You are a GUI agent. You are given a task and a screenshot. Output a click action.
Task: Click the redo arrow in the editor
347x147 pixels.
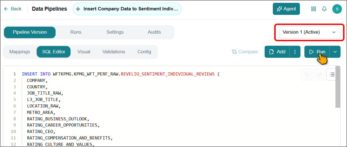tap(319, 75)
